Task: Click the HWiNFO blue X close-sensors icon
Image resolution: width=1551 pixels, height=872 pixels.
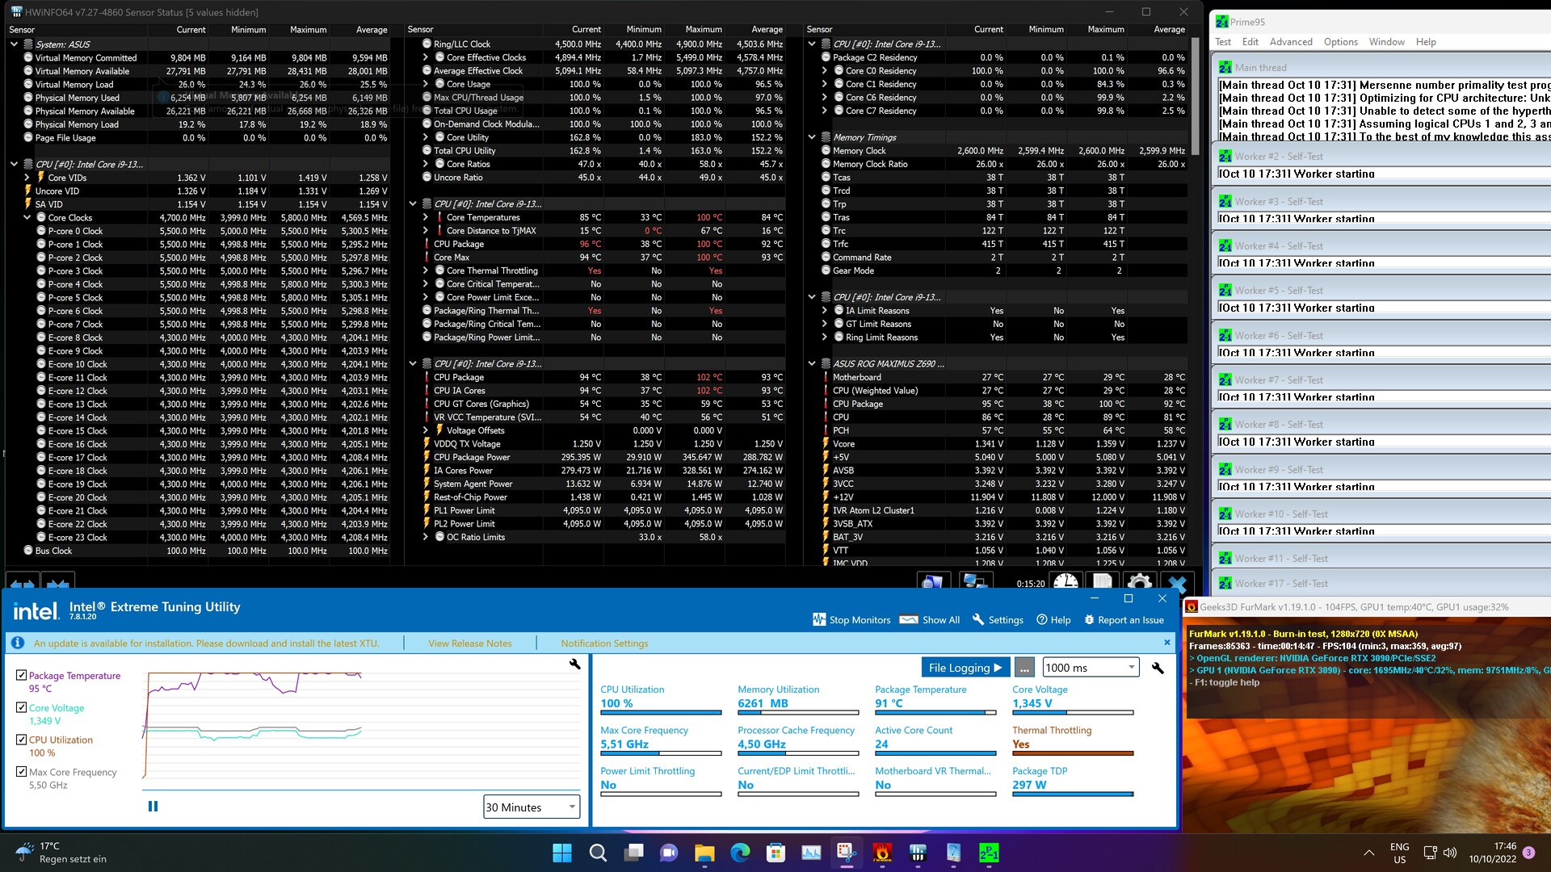Action: [1178, 583]
